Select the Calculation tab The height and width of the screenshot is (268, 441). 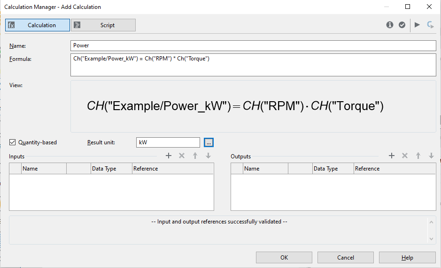click(38, 25)
